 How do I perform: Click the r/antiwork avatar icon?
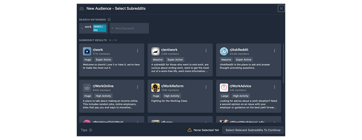click(x=155, y=51)
